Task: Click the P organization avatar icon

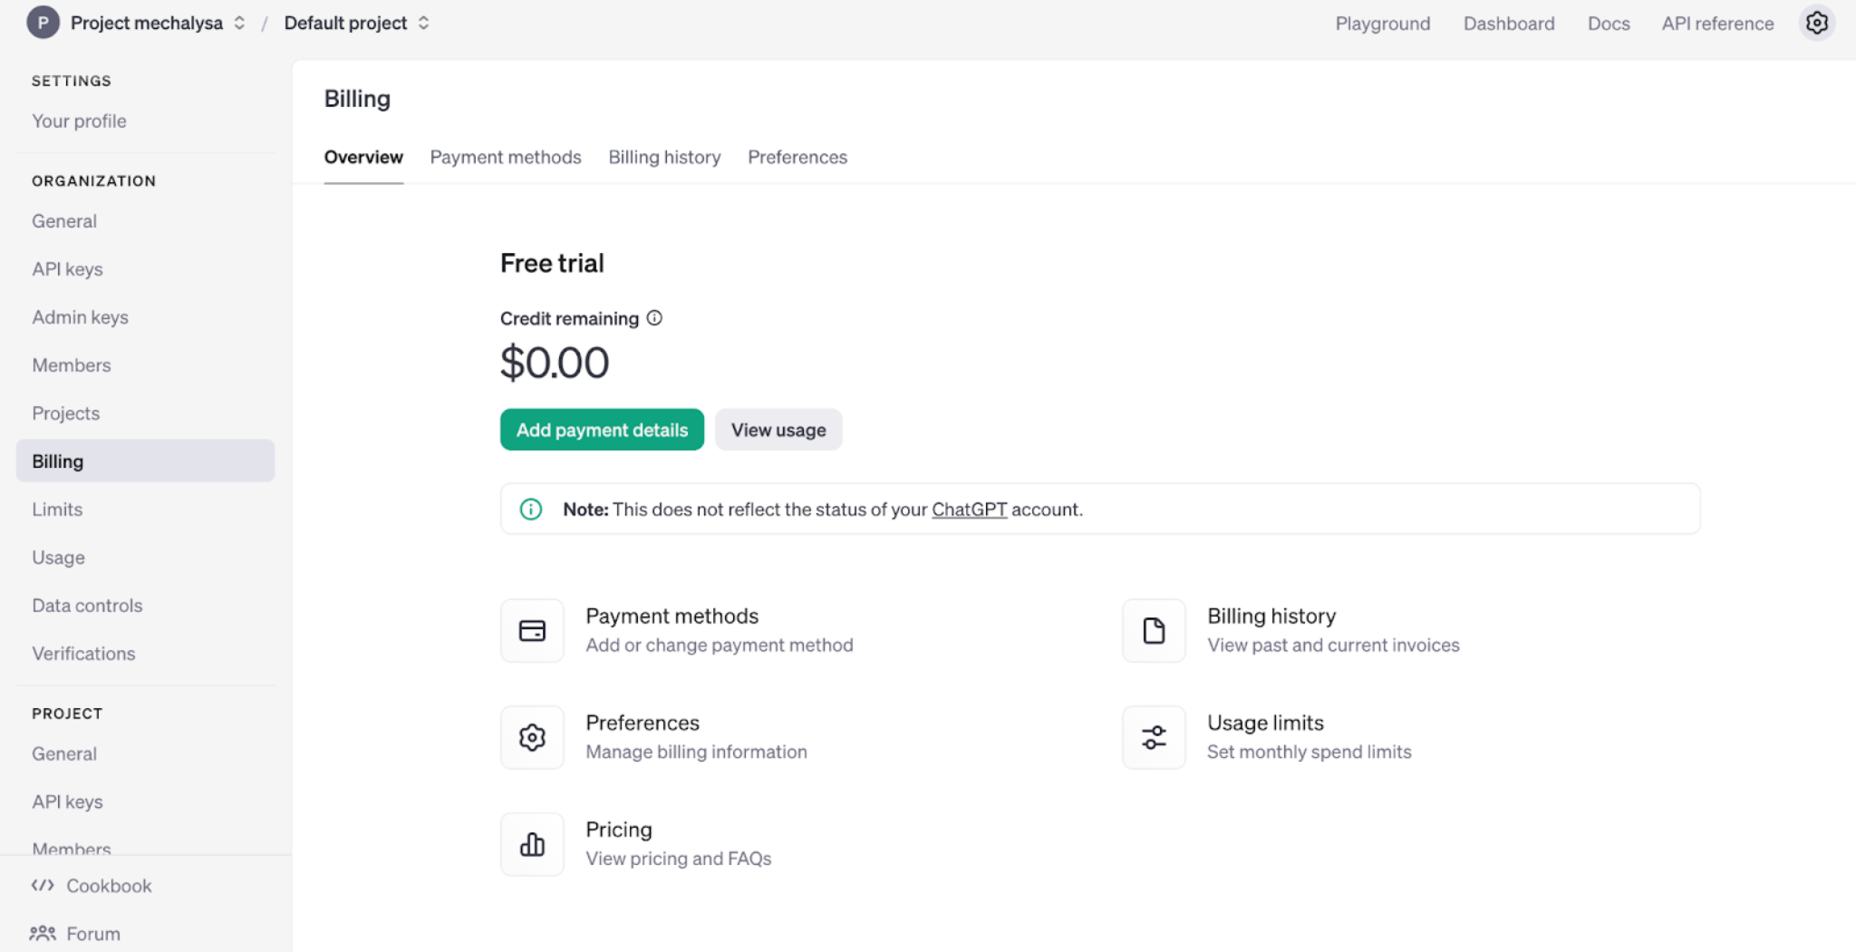Action: tap(43, 23)
